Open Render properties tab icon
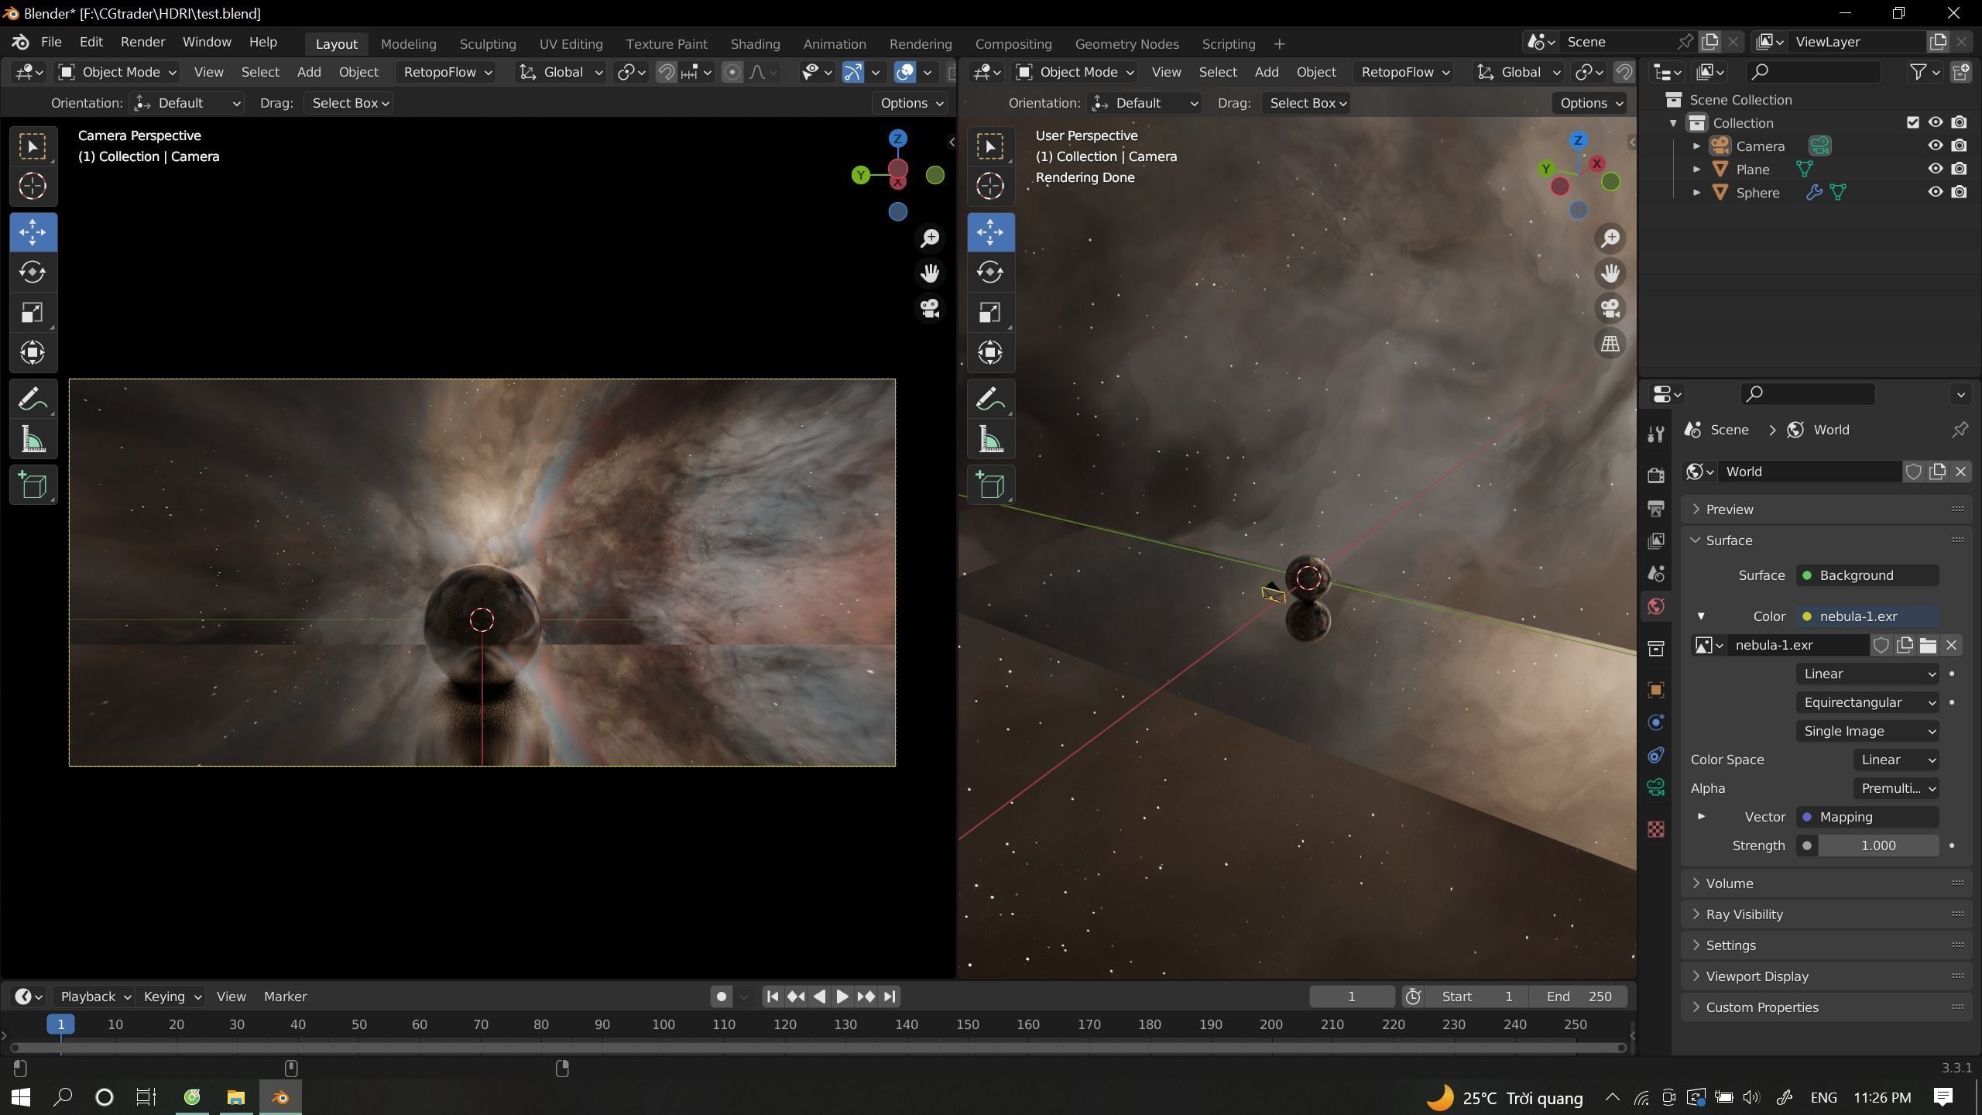This screenshot has width=1982, height=1115. coord(1656,475)
